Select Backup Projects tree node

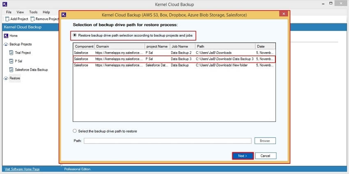[21, 44]
